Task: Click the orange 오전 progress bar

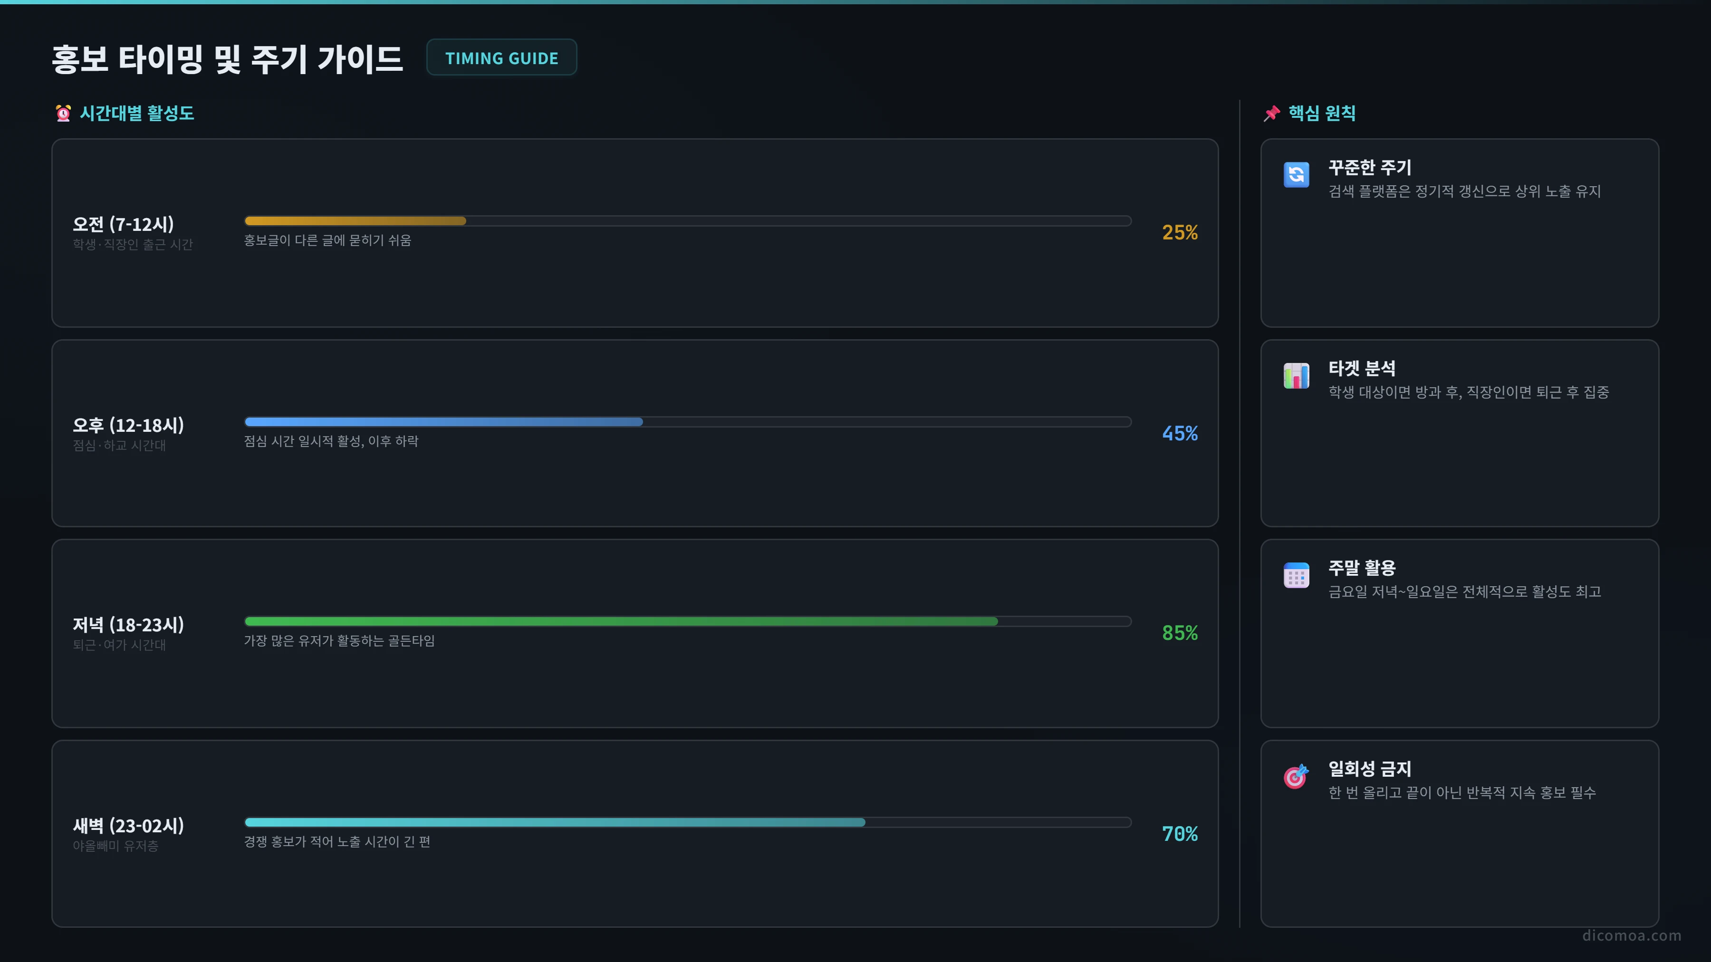Action: 687,221
